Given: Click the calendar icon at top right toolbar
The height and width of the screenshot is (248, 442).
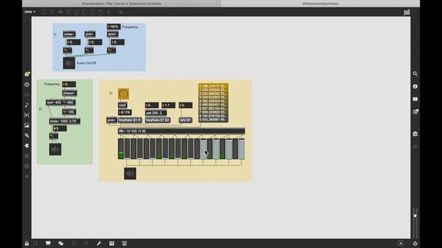Looking at the screenshot, I should [407, 12].
